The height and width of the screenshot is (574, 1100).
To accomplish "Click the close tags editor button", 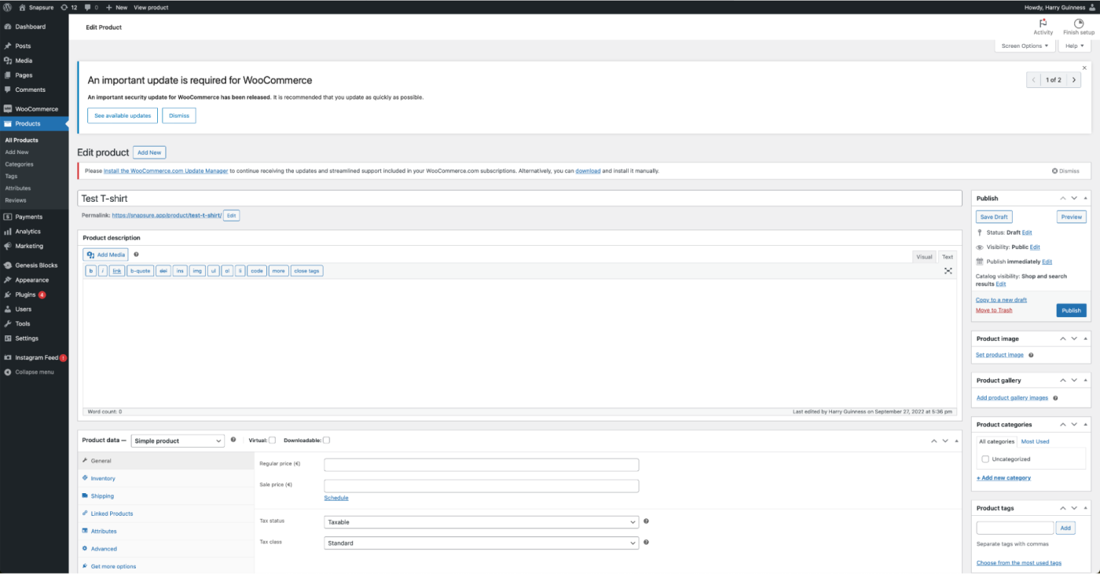I will 306,271.
